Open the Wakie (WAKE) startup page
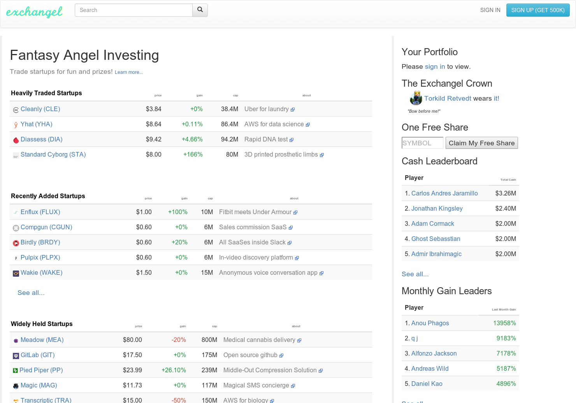 pyautogui.click(x=42, y=273)
